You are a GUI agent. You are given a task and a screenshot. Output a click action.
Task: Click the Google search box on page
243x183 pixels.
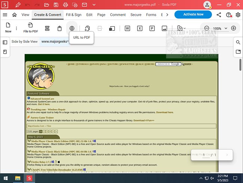tap(168, 64)
